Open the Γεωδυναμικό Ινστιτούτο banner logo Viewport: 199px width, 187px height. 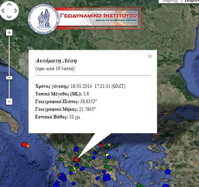point(98,18)
